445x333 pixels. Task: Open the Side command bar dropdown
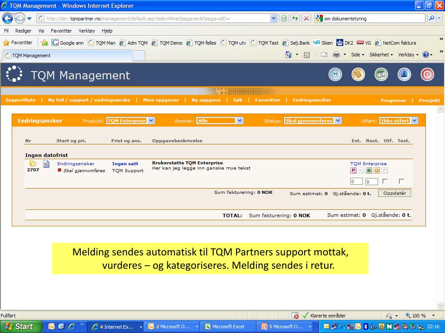pyautogui.click(x=357, y=55)
